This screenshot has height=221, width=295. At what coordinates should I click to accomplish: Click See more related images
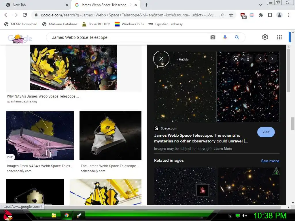tap(270, 161)
